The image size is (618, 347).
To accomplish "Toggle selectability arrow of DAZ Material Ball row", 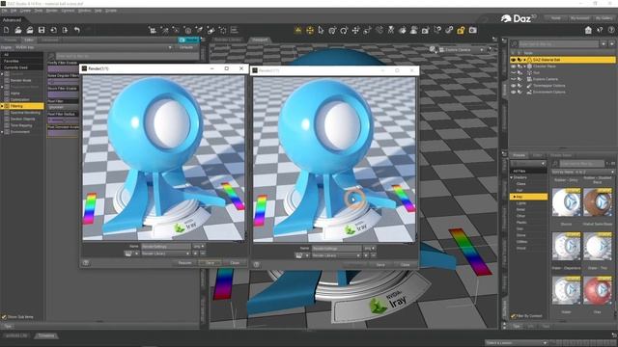I will click(x=520, y=60).
